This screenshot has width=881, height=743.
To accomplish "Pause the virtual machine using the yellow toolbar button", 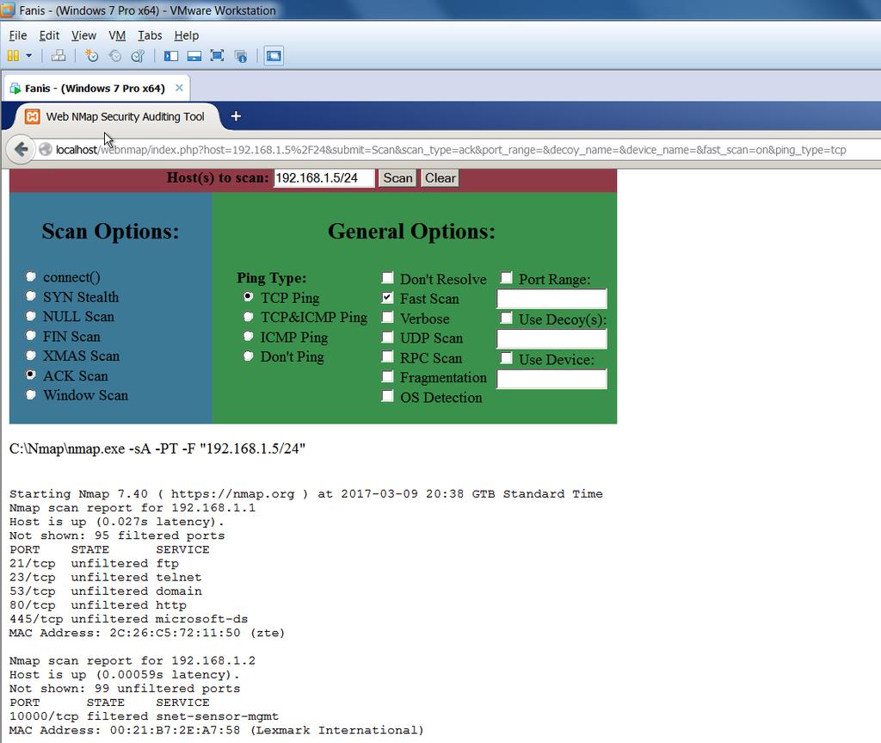I will [14, 56].
